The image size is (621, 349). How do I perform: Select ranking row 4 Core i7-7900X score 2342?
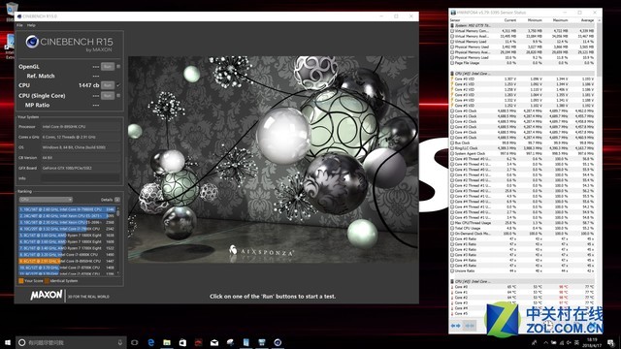pos(67,229)
